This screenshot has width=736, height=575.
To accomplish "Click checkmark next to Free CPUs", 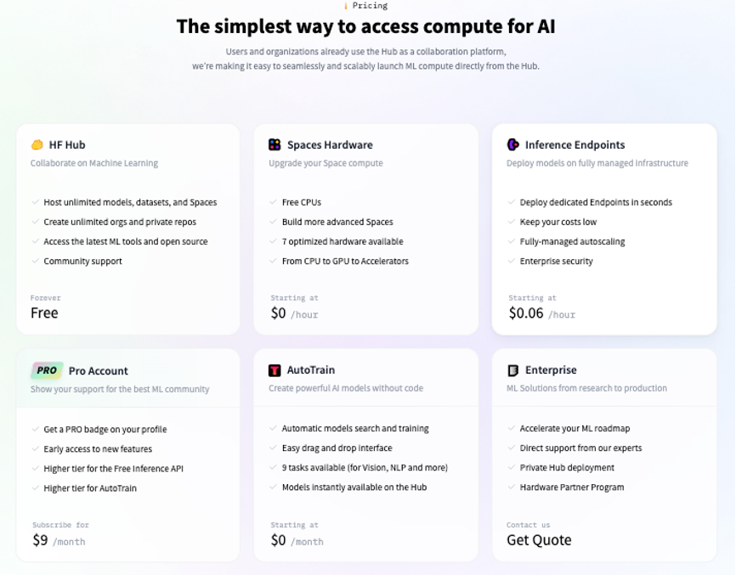I will click(x=274, y=203).
